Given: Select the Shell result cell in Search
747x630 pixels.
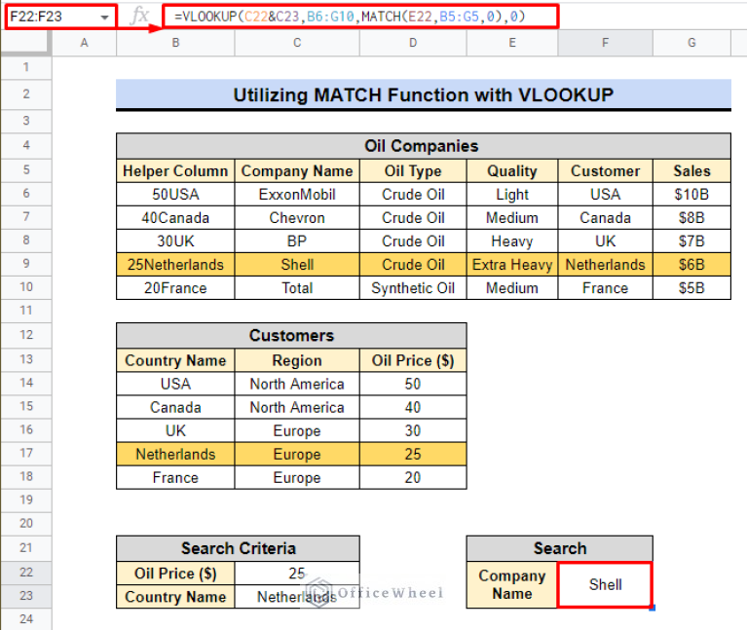Looking at the screenshot, I should [605, 585].
